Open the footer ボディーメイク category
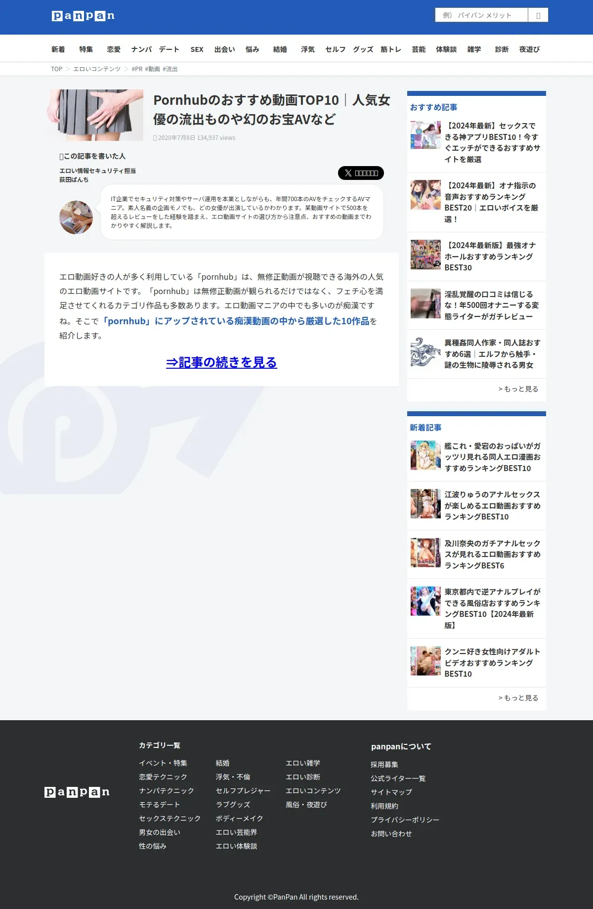Viewport: 593px width, 909px height. (239, 819)
